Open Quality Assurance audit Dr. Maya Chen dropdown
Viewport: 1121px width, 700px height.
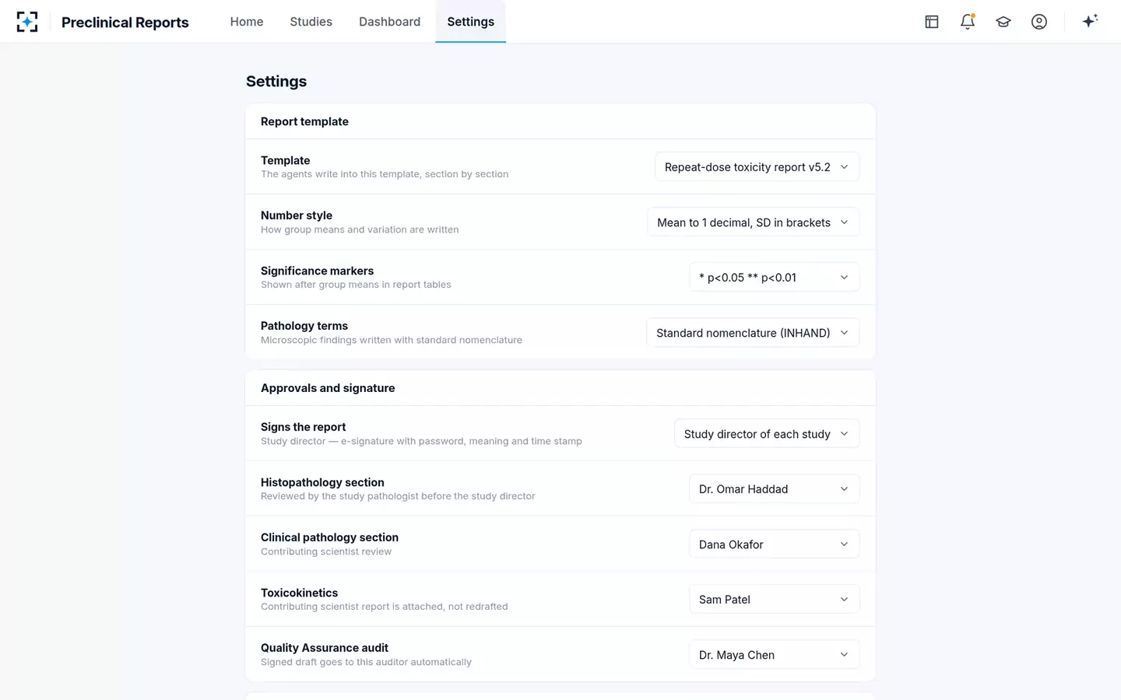[775, 655]
